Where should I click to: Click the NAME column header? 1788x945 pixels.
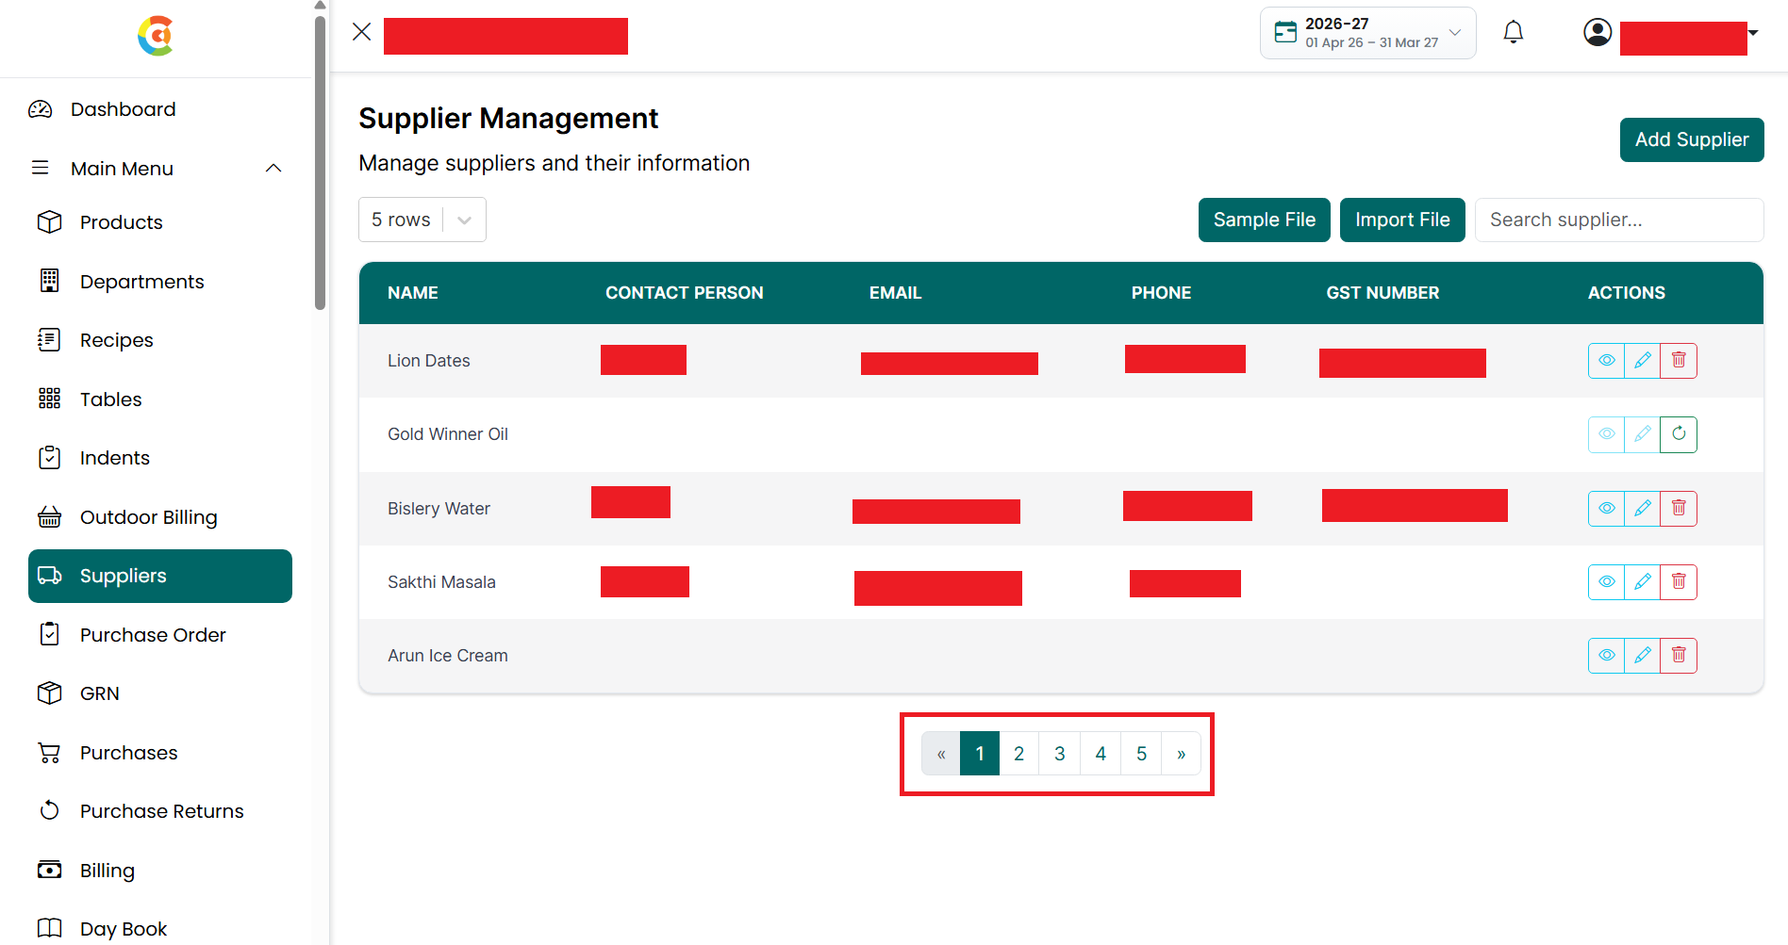[x=413, y=293]
